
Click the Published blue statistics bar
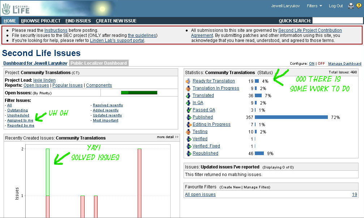pos(291,117)
